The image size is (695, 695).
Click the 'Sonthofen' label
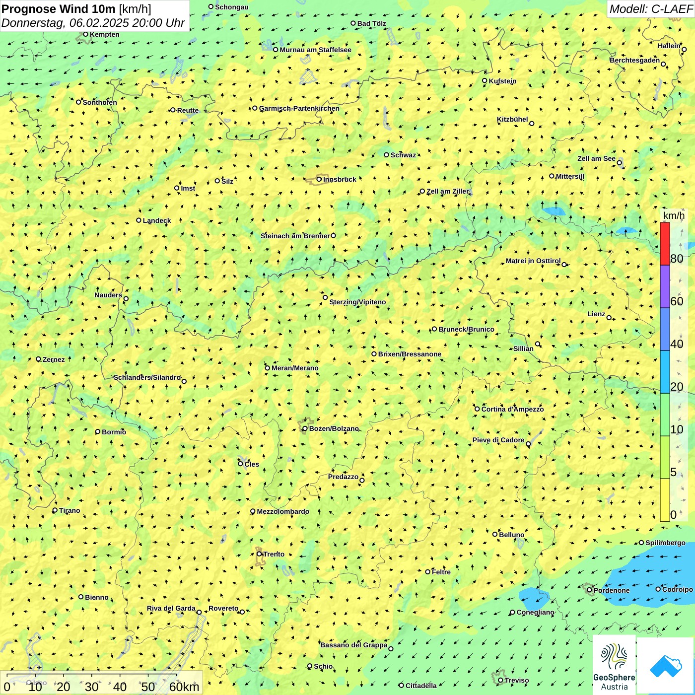coord(100,102)
